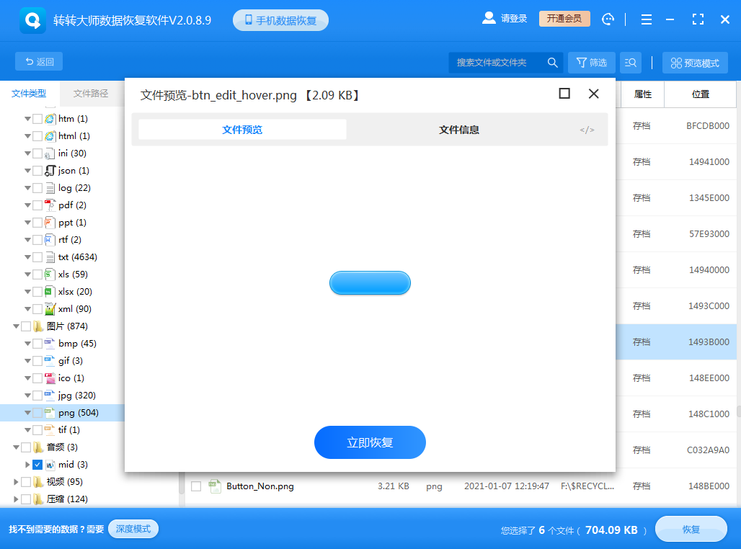
Task: Open the hamburger menu in title bar
Action: click(647, 19)
